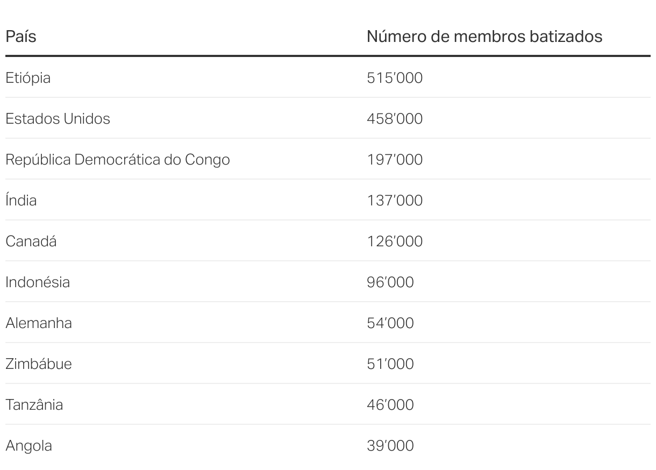The width and height of the screenshot is (656, 470).
Task: Select the Angola row label
Action: 28,445
